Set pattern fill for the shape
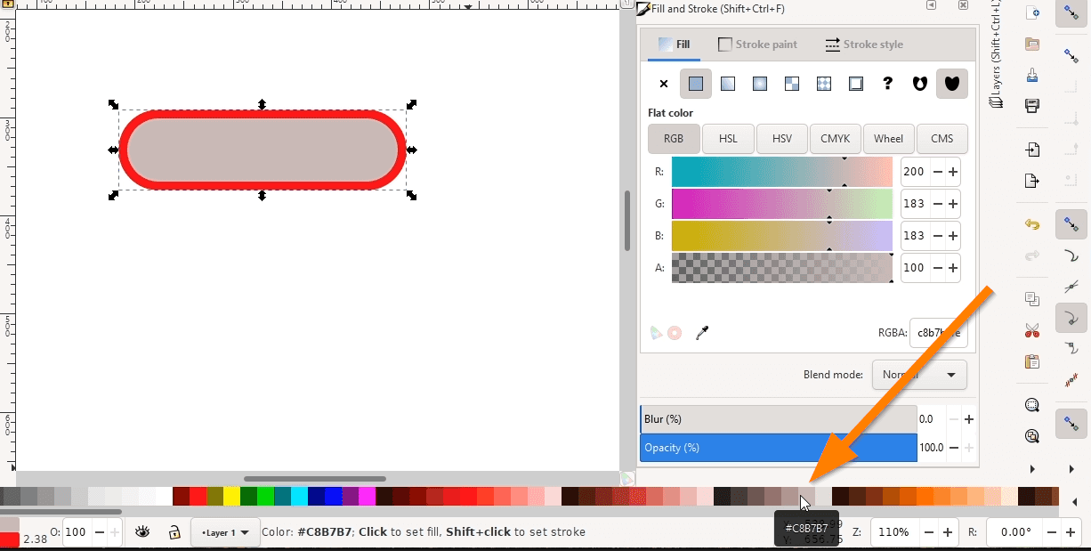 pos(823,83)
